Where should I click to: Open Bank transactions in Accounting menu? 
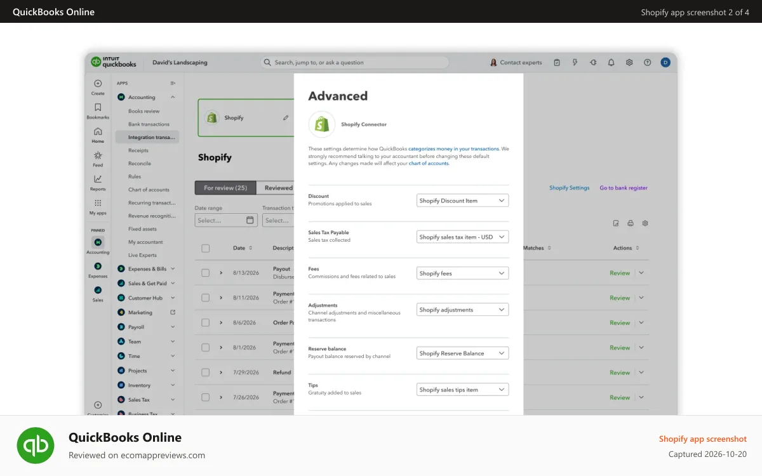click(x=149, y=124)
